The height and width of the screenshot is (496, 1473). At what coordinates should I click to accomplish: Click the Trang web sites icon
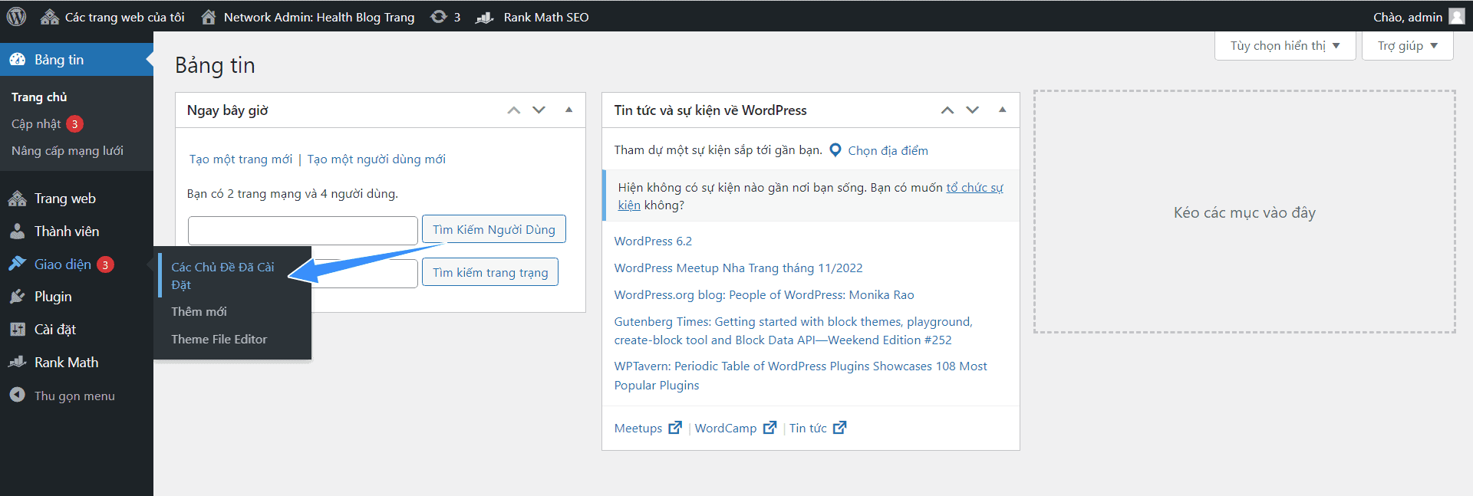17,199
